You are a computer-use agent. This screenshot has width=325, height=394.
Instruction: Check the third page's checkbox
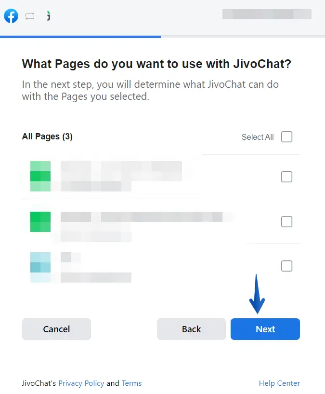tap(286, 266)
